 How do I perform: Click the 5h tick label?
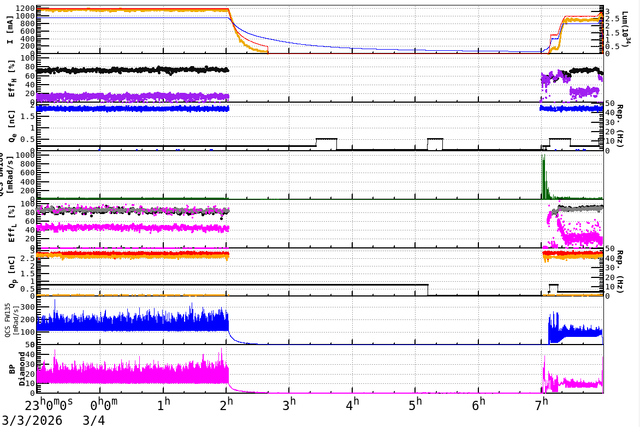(x=416, y=406)
